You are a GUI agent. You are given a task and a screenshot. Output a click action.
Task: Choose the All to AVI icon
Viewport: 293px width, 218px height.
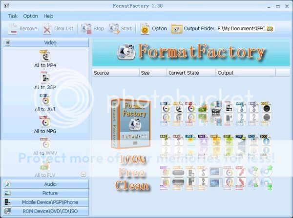pos(45,99)
